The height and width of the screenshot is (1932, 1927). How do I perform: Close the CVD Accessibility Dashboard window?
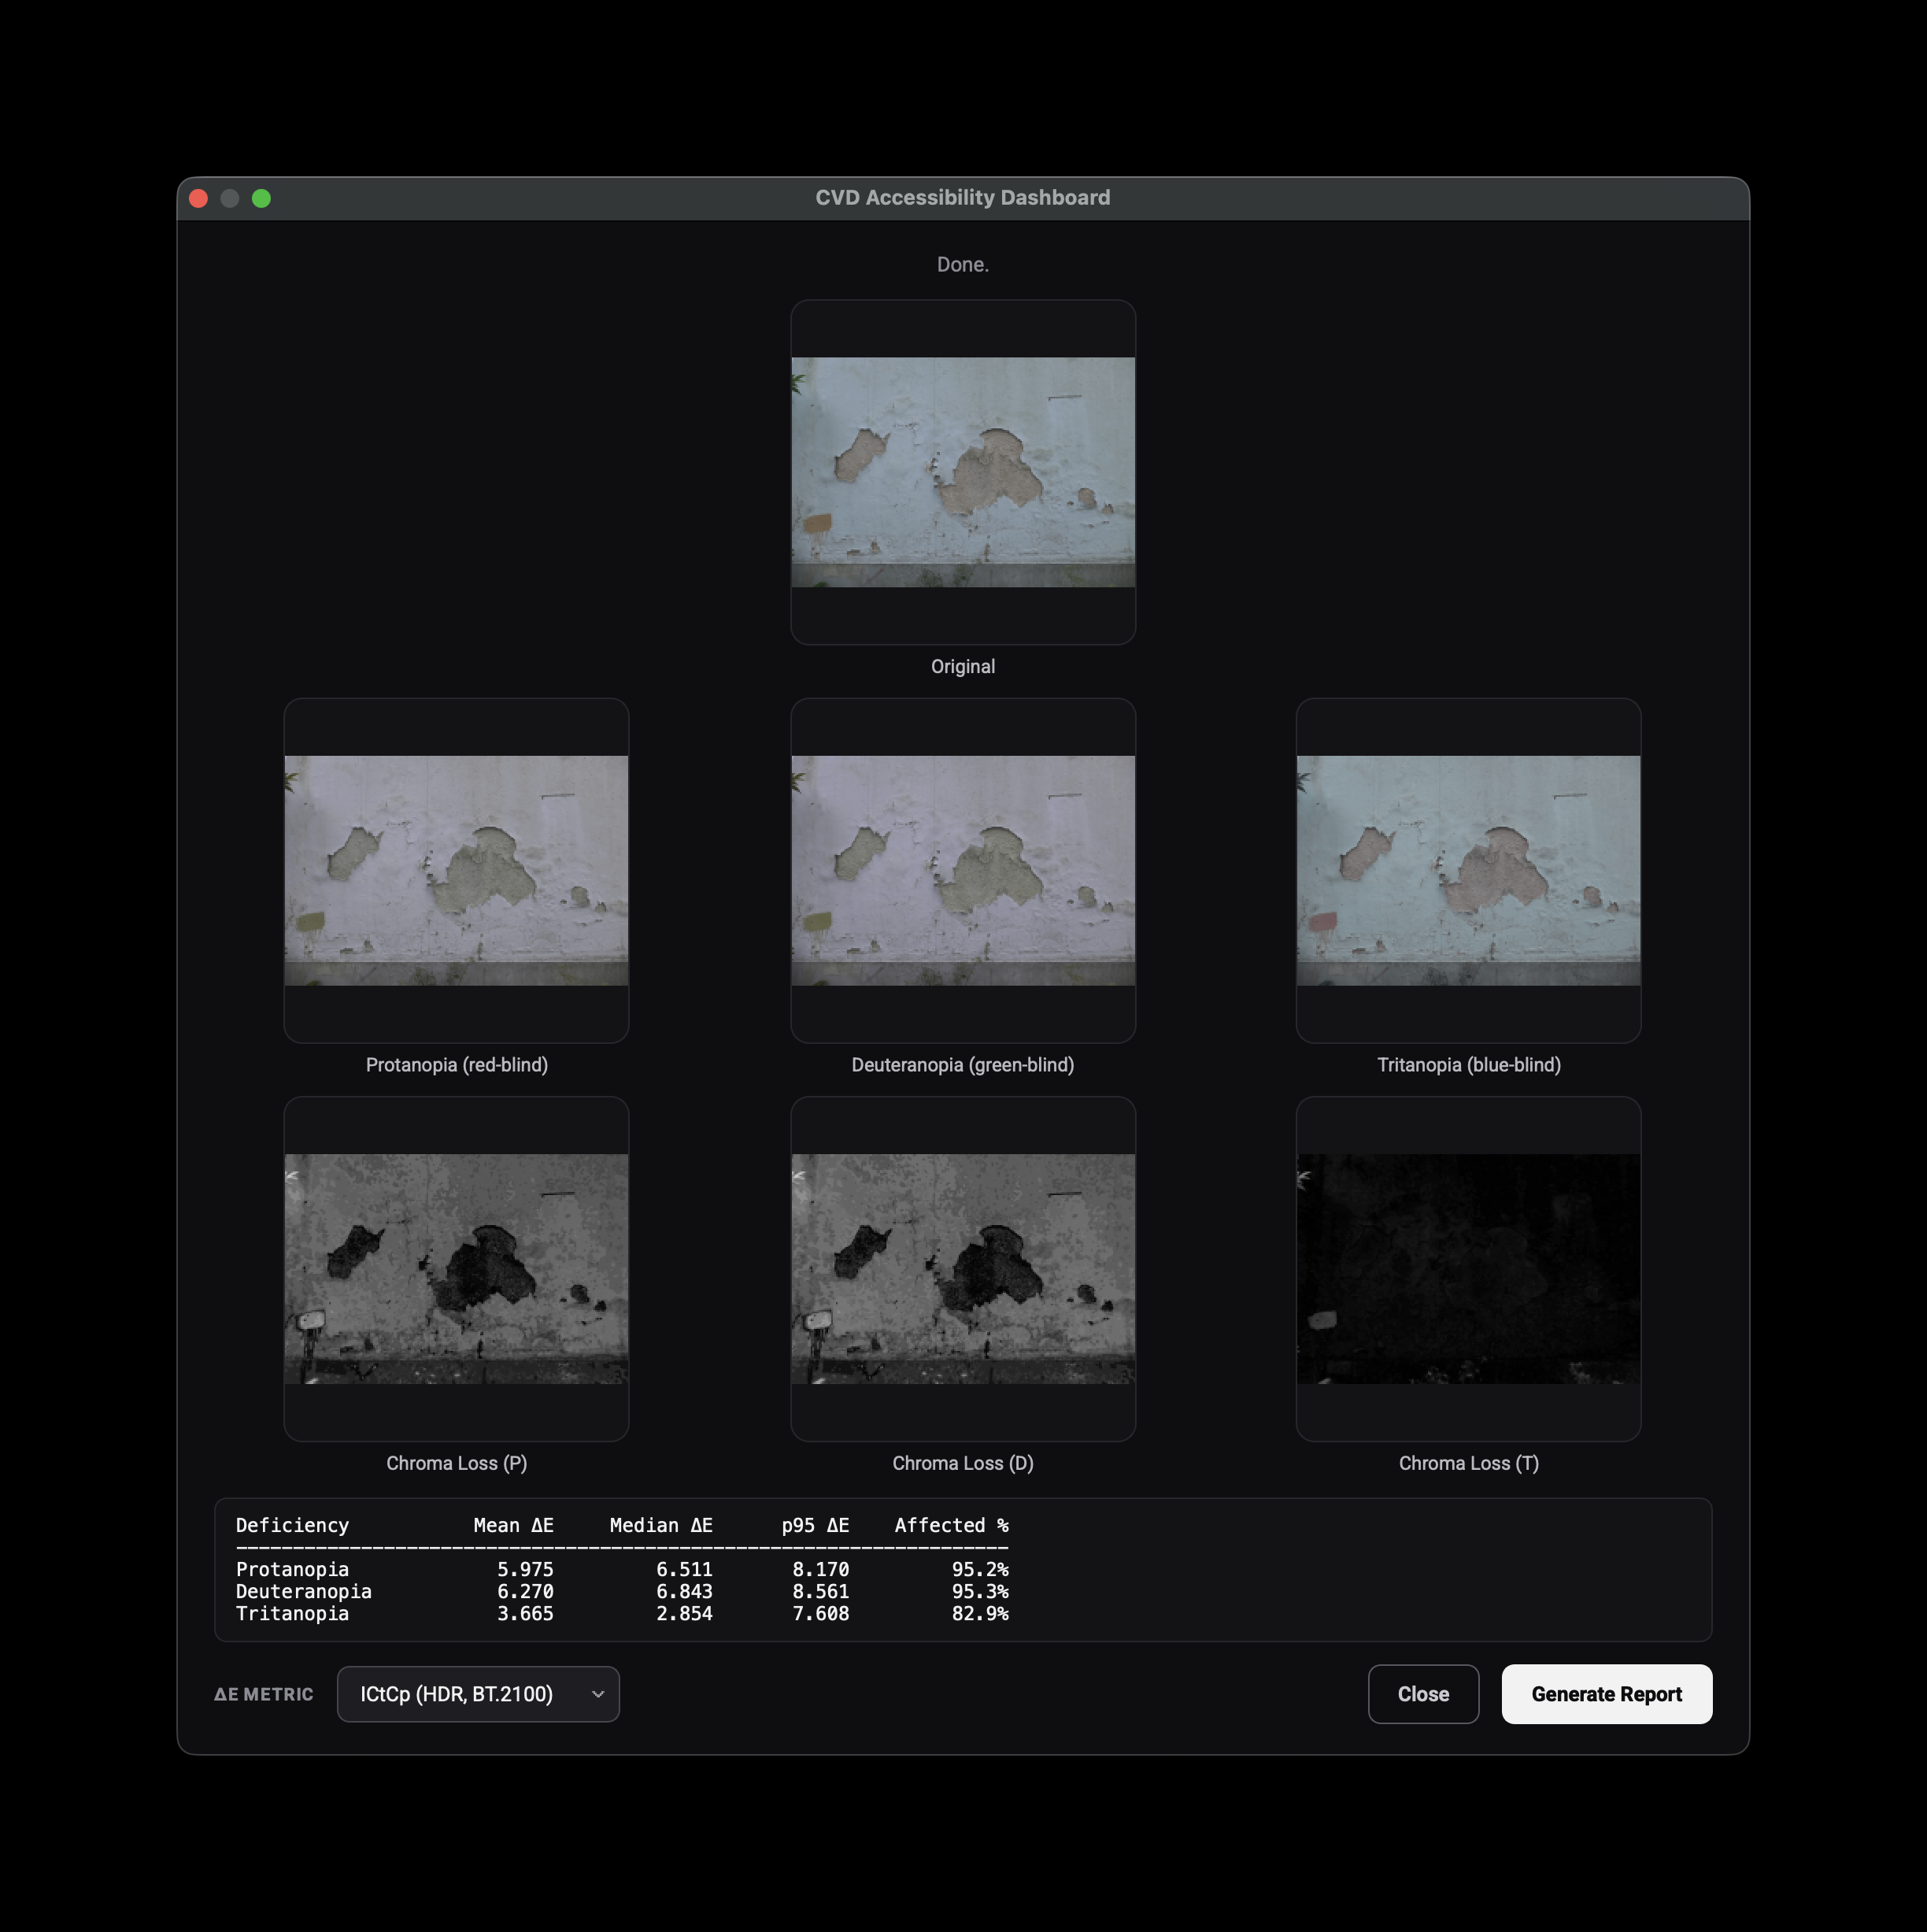[x=198, y=198]
